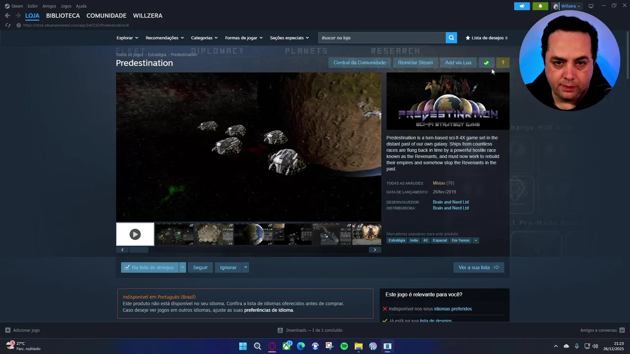Open the preferências de idioma link

pyautogui.click(x=269, y=310)
